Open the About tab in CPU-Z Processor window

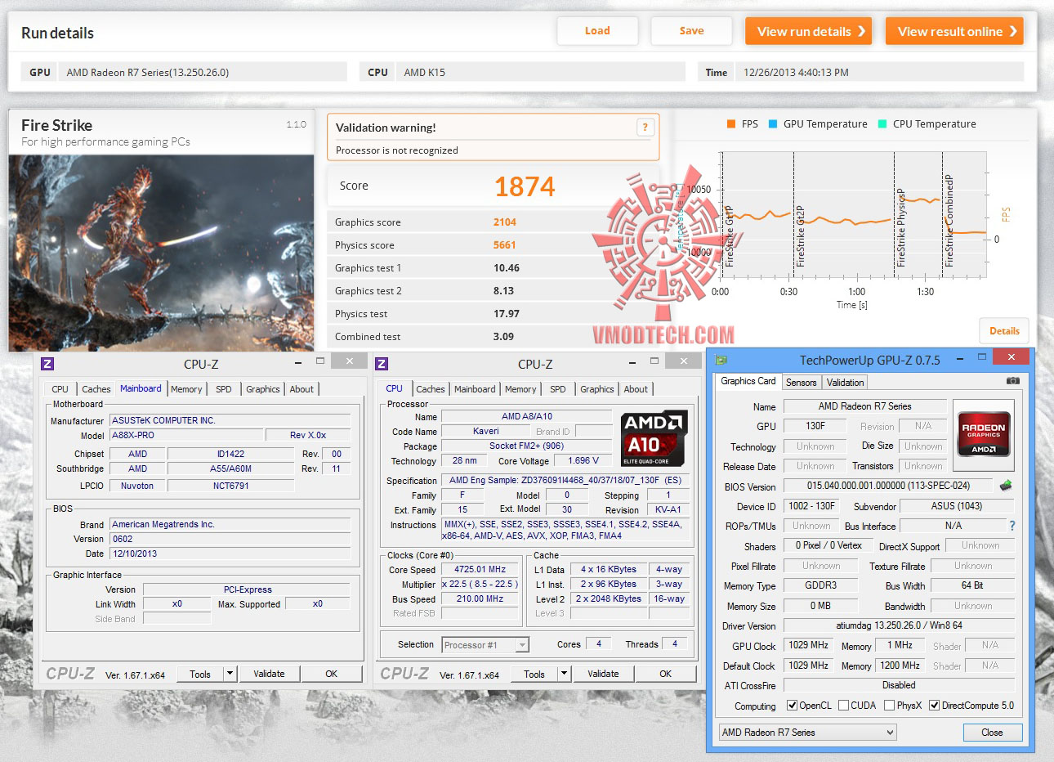point(636,389)
